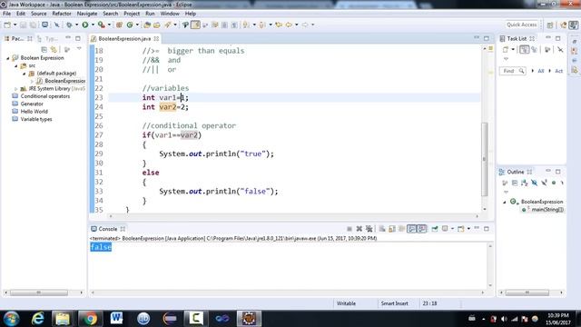The height and width of the screenshot is (327, 581).
Task: Click the Clear Console icon
Action: coord(382,229)
